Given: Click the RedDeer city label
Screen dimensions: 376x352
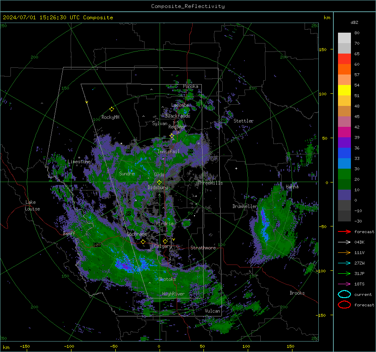Looking at the screenshot, I should (x=177, y=127).
